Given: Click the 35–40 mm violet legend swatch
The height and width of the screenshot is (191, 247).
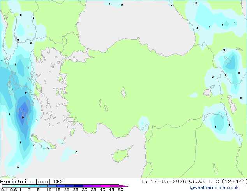Looking at the screenshot, I should point(97,186).
